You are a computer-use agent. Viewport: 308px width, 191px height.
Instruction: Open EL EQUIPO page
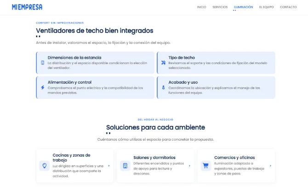[x=266, y=7]
